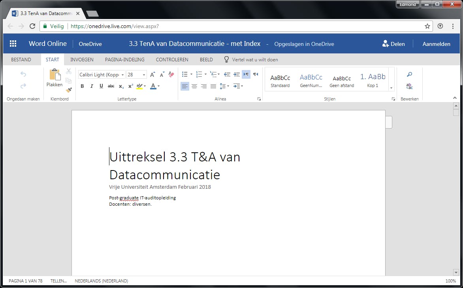Image resolution: width=463 pixels, height=288 pixels.
Task: Open multilevel list dropdown arrow
Action: pos(219,74)
